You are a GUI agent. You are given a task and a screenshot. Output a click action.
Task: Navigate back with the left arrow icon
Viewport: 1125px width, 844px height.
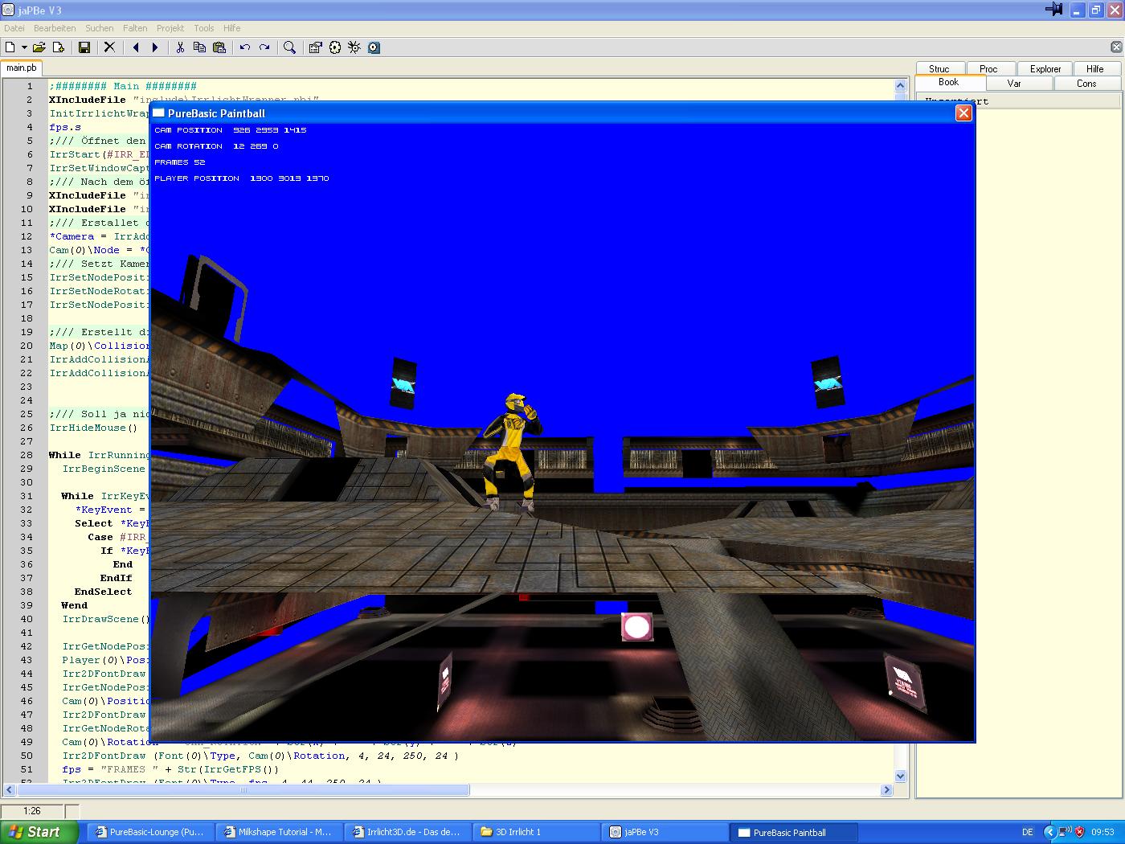[x=136, y=47]
